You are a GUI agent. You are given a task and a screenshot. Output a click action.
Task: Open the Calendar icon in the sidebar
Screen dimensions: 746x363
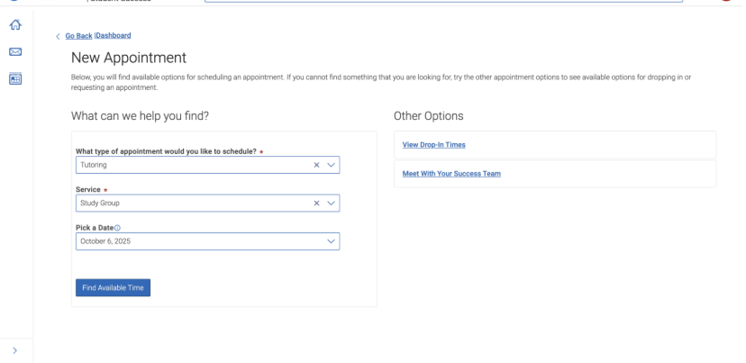click(x=14, y=79)
